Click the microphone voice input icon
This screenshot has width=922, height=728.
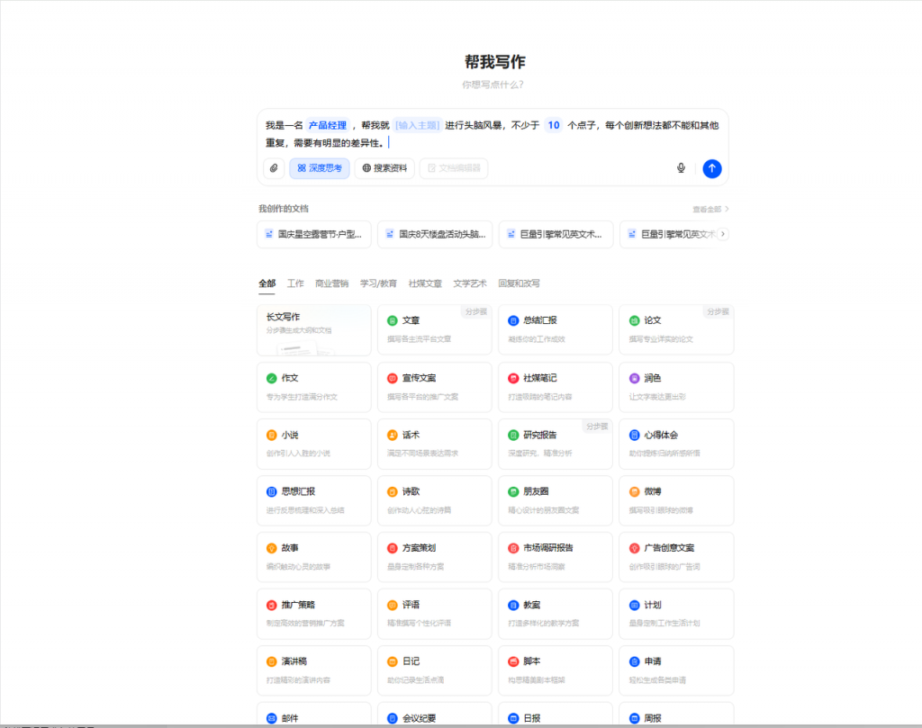[681, 168]
